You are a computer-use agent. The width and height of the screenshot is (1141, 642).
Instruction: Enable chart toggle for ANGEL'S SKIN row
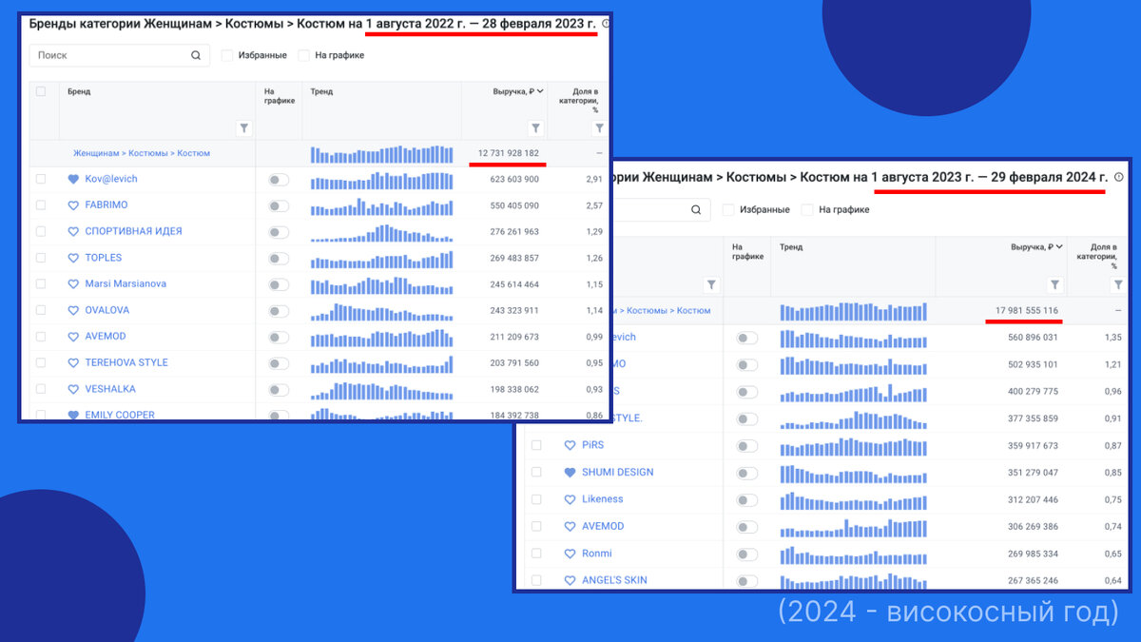(747, 581)
